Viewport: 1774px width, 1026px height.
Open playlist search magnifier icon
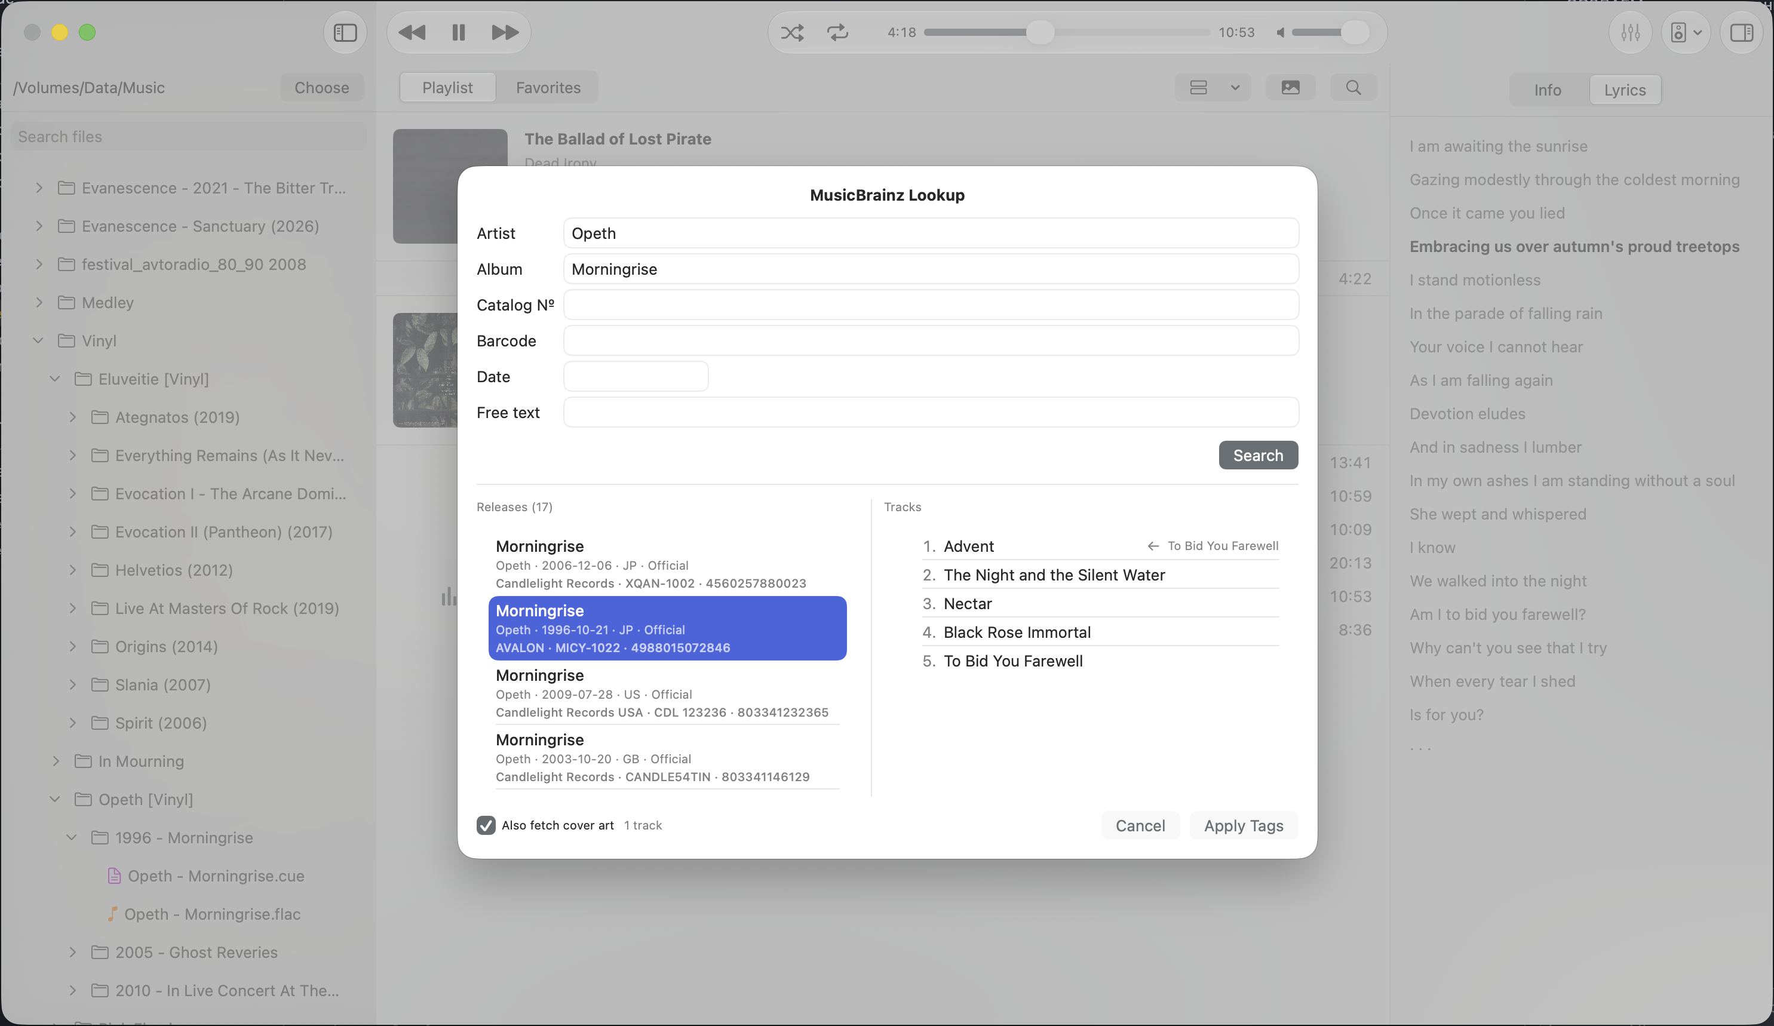1353,87
